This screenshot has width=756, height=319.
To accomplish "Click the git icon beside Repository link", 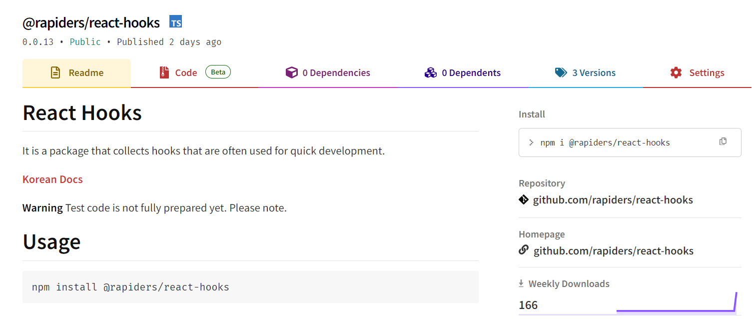I will coord(524,200).
